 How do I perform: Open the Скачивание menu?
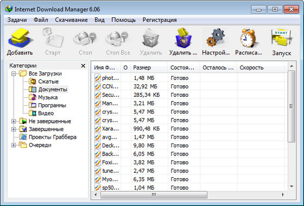(71, 20)
